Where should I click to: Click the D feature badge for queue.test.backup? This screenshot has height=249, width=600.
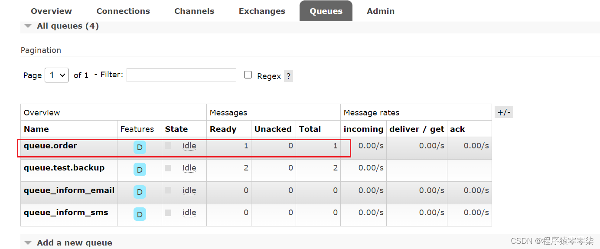(x=140, y=170)
